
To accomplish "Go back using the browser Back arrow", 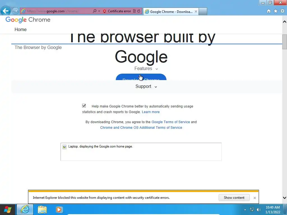I will pos(6,11).
